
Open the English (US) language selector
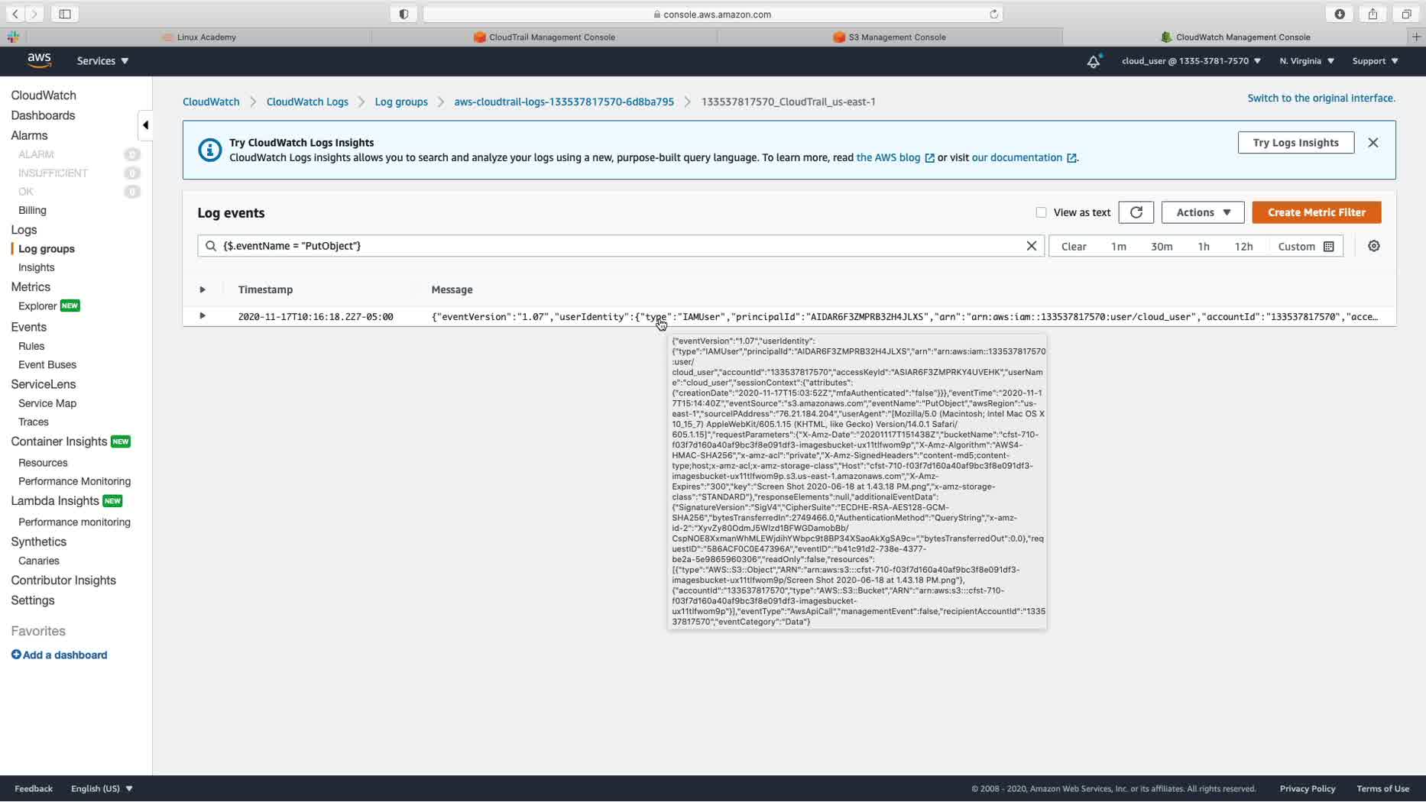(x=102, y=788)
